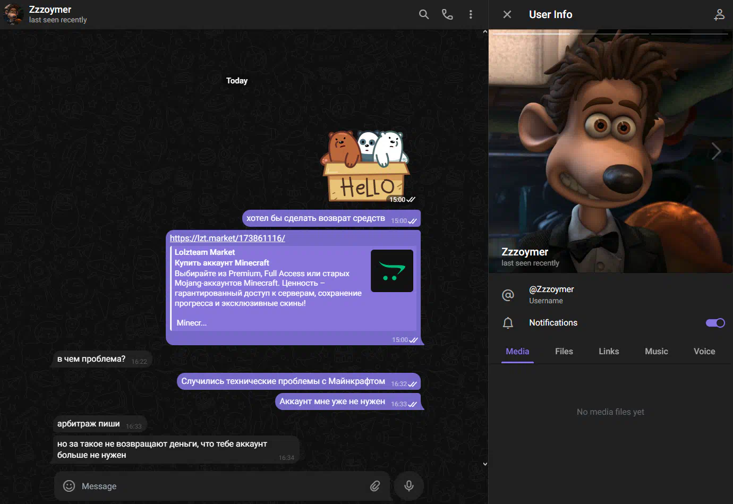This screenshot has height=504, width=733.
Task: Click the Lolzteam Market preview title
Action: 204,252
